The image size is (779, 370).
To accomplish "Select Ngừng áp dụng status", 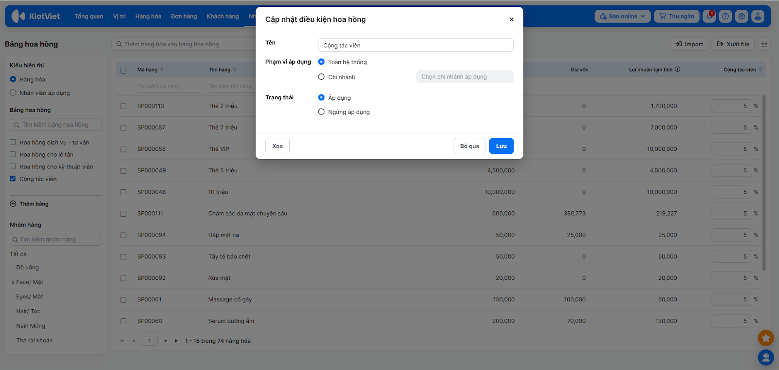I will tap(321, 112).
